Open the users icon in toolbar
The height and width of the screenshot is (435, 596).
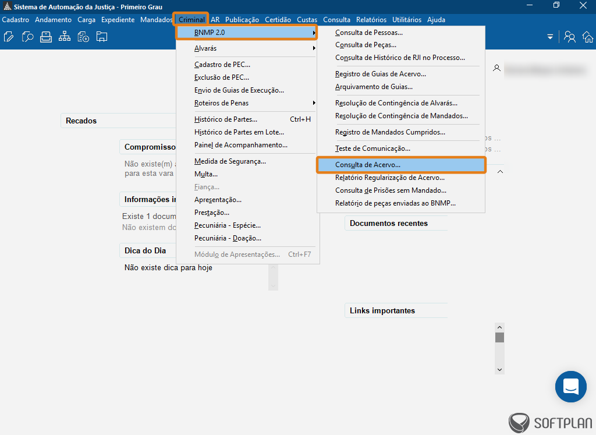[x=569, y=37]
